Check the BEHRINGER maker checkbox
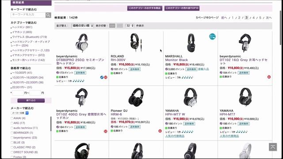Image resolution: width=283 pixels, height=159 pixels. (x=12, y=133)
